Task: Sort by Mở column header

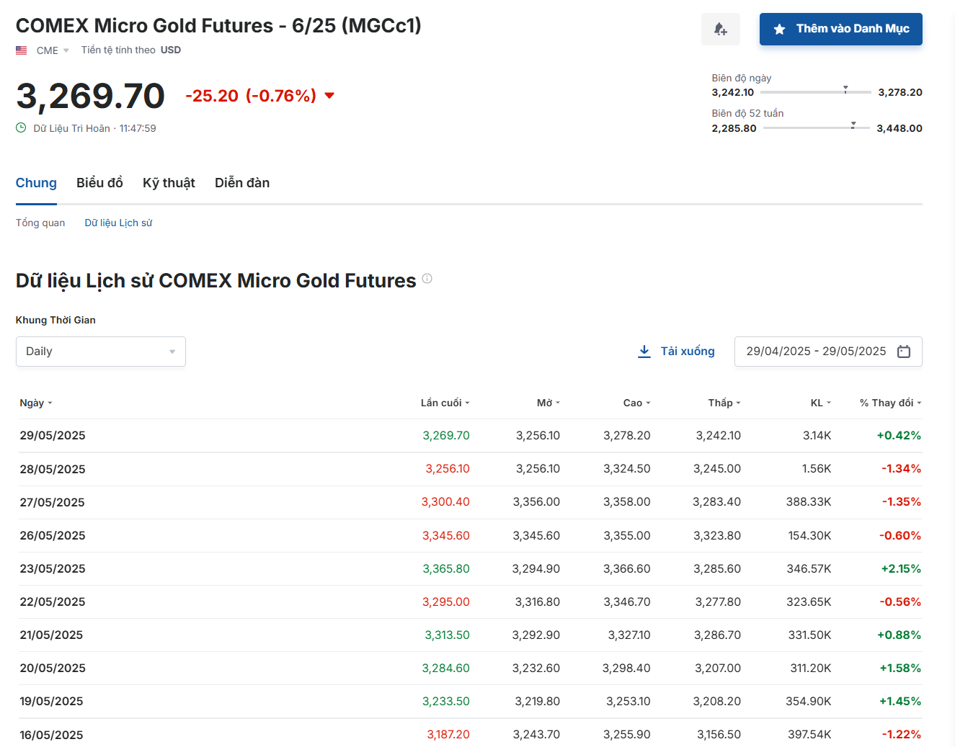Action: point(548,403)
